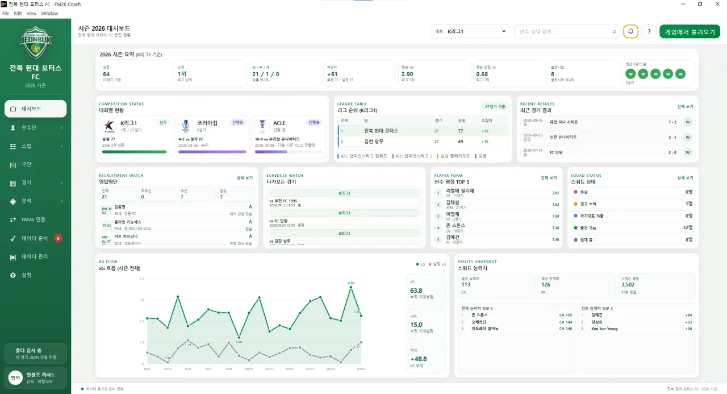Image resolution: width=727 pixels, height=394 pixels.
Task: Click the W badge for FC 안양 result
Action: pos(688,152)
